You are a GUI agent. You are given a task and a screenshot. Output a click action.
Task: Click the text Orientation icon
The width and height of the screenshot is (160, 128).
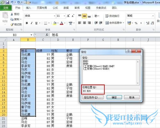(96, 16)
